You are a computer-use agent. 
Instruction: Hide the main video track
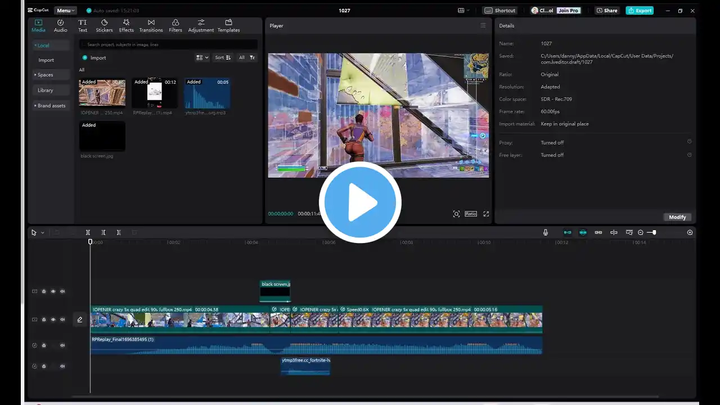point(53,319)
